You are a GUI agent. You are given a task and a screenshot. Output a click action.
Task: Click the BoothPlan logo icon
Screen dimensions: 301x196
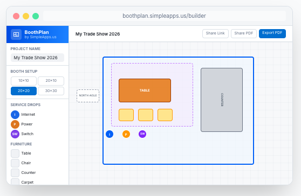16,34
